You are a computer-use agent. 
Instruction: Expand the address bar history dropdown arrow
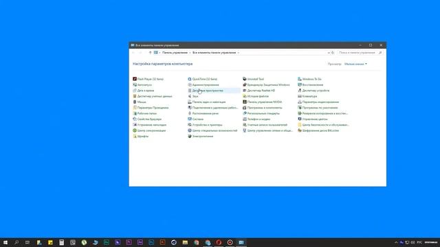329,53
